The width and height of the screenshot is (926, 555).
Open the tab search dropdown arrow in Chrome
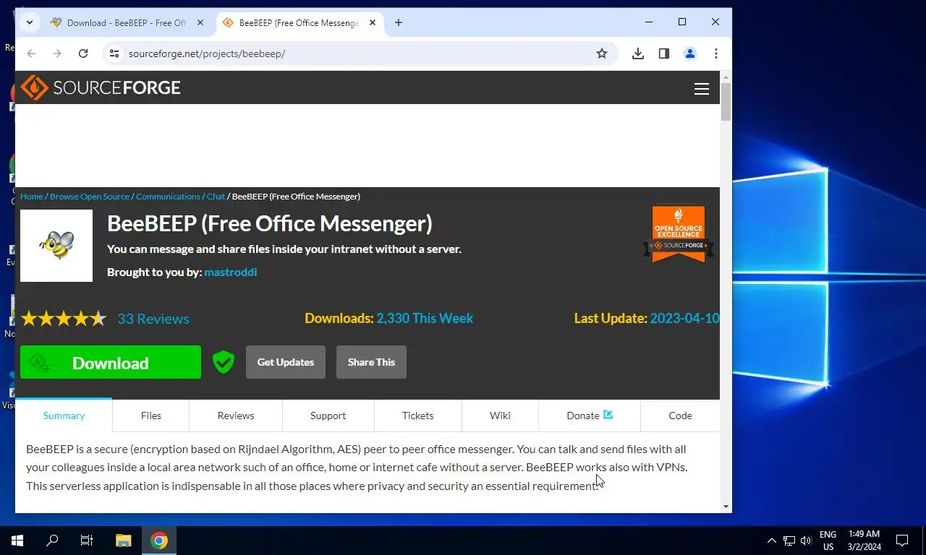pyautogui.click(x=30, y=22)
